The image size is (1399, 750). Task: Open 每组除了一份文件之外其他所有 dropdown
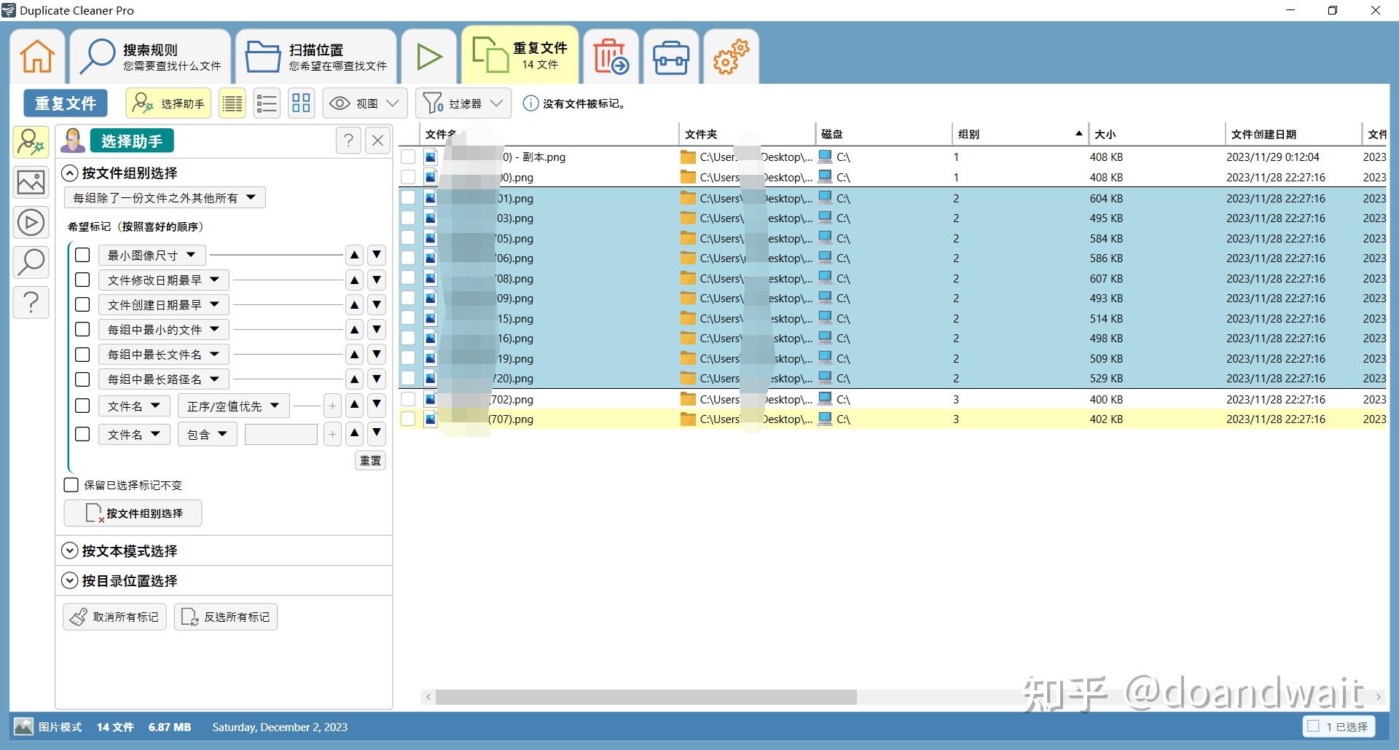point(165,197)
